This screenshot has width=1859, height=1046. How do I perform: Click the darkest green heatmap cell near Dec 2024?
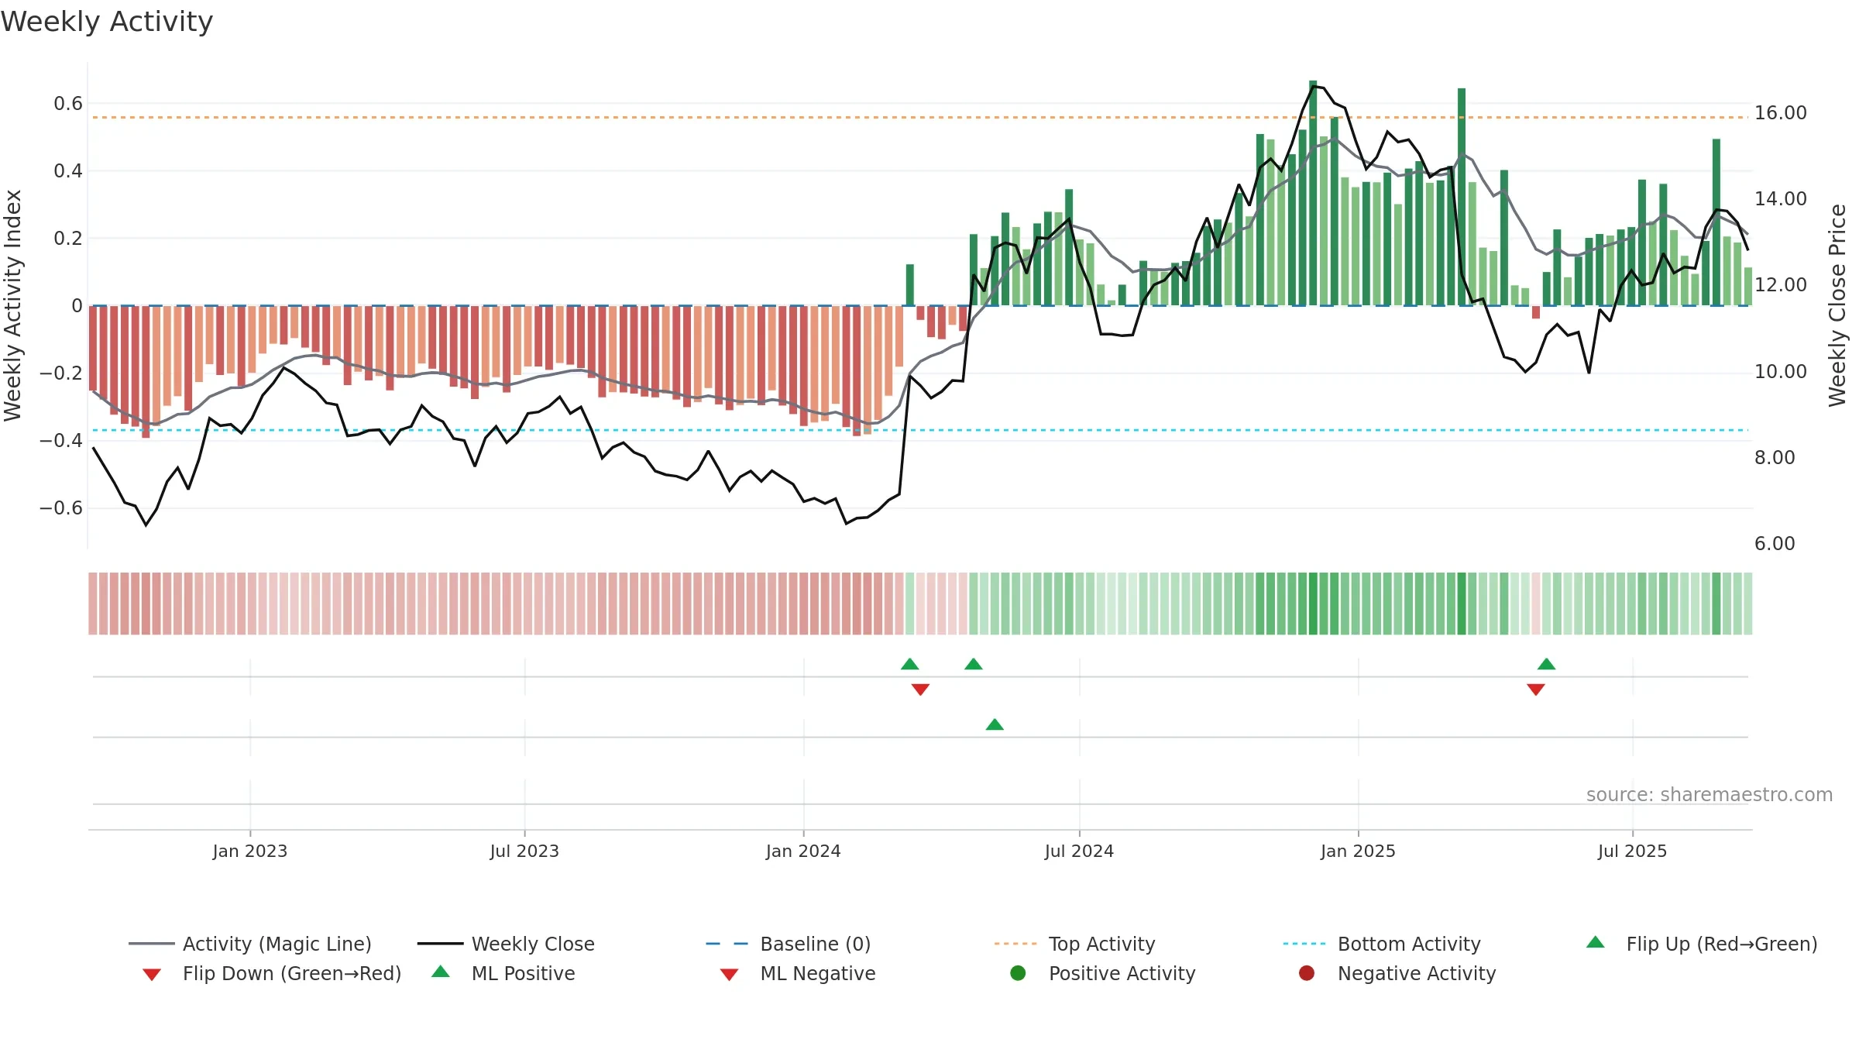coord(1313,604)
